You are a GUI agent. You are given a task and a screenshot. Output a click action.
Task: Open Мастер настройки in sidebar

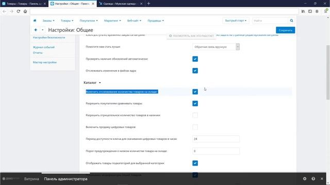tap(45, 62)
